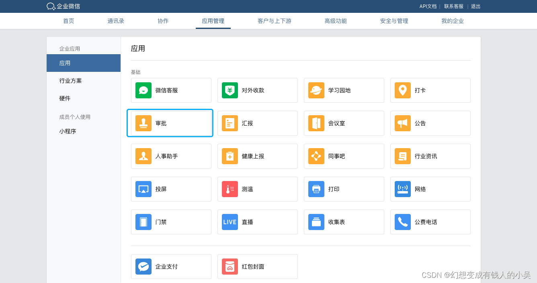Click the 测温 label text
Screen dimensions: 537x283
point(248,189)
